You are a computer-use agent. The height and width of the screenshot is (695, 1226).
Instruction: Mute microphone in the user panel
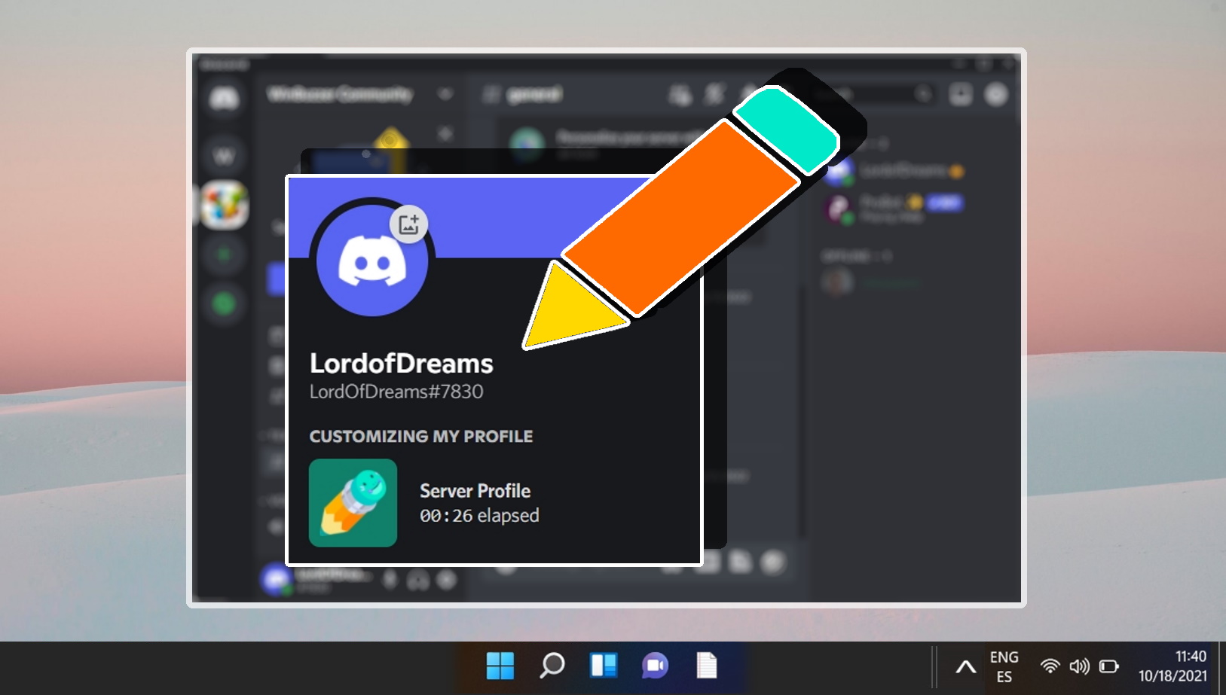click(x=390, y=580)
